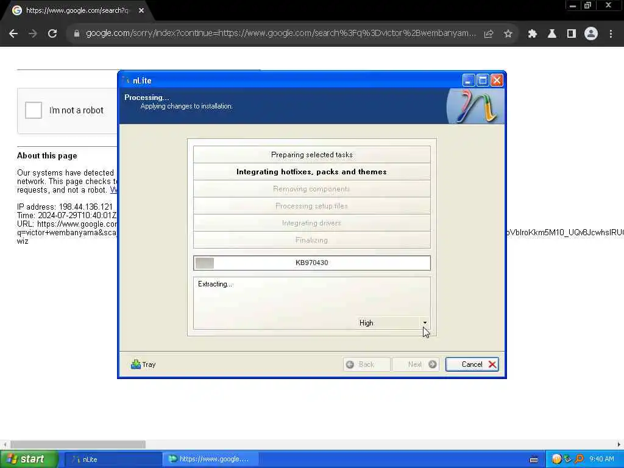
Task: Click the second system tray icon
Action: pyautogui.click(x=567, y=459)
